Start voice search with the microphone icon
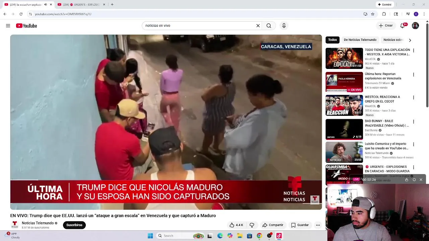 pyautogui.click(x=284, y=25)
